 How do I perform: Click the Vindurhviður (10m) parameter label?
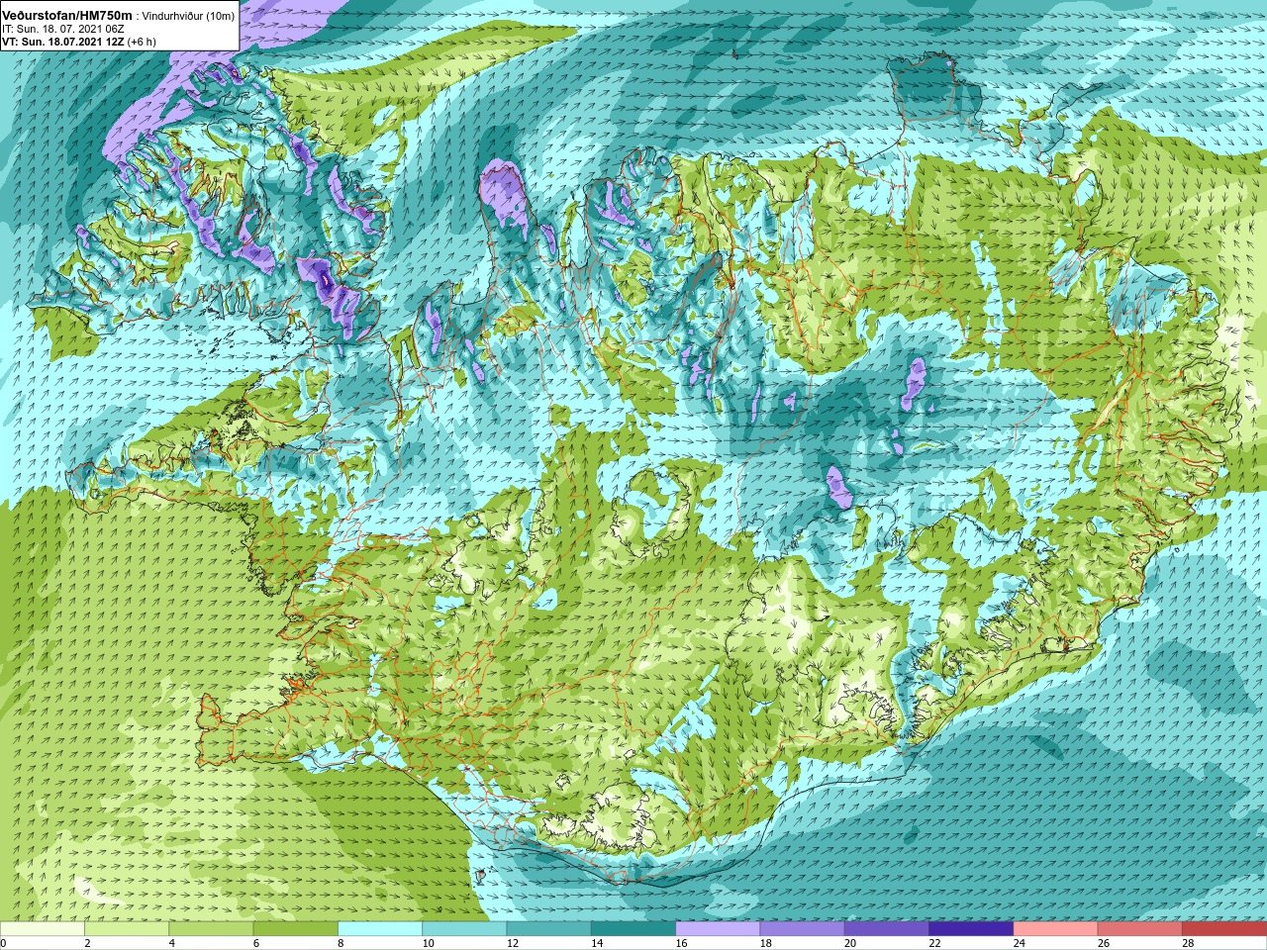[189, 16]
